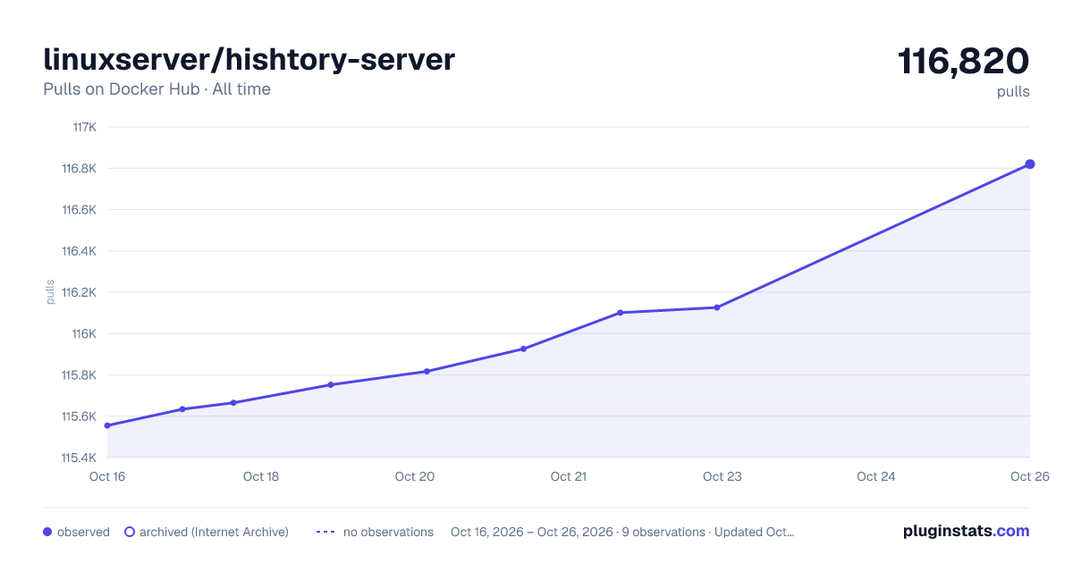Viewport: 1073px width, 563px height.
Task: Click the Oct 21 x-axis label
Action: pyautogui.click(x=569, y=476)
